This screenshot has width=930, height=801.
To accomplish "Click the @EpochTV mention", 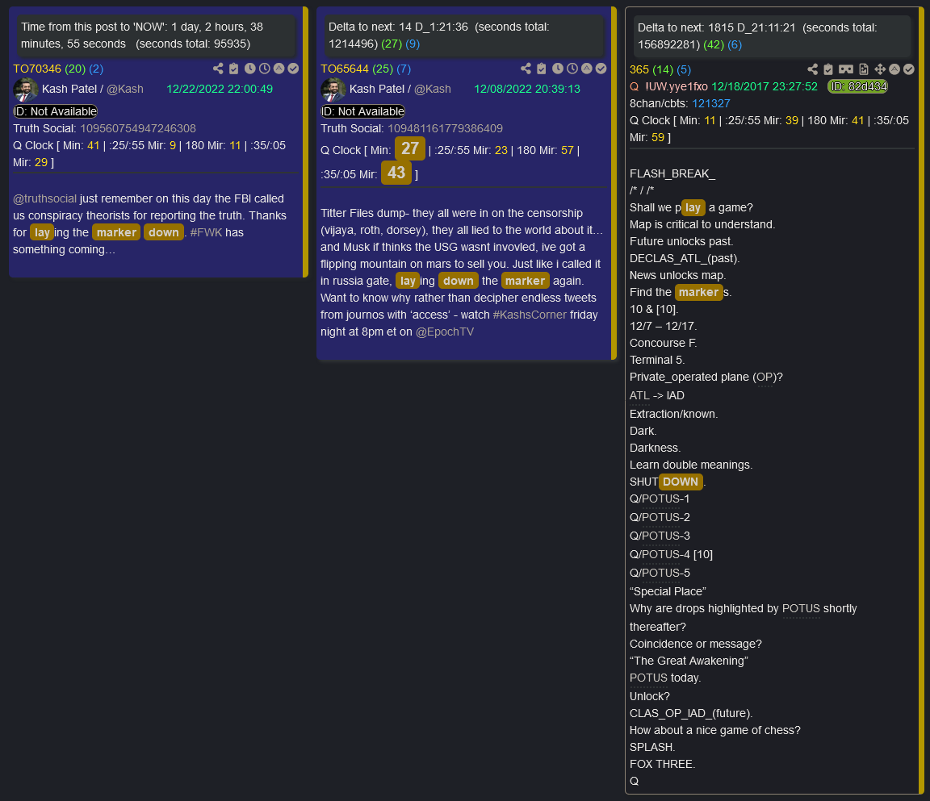I will pos(445,332).
